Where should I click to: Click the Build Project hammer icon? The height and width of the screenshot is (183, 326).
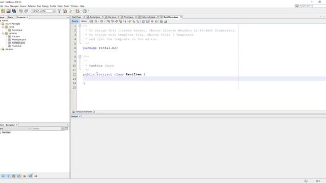pos(60,11)
